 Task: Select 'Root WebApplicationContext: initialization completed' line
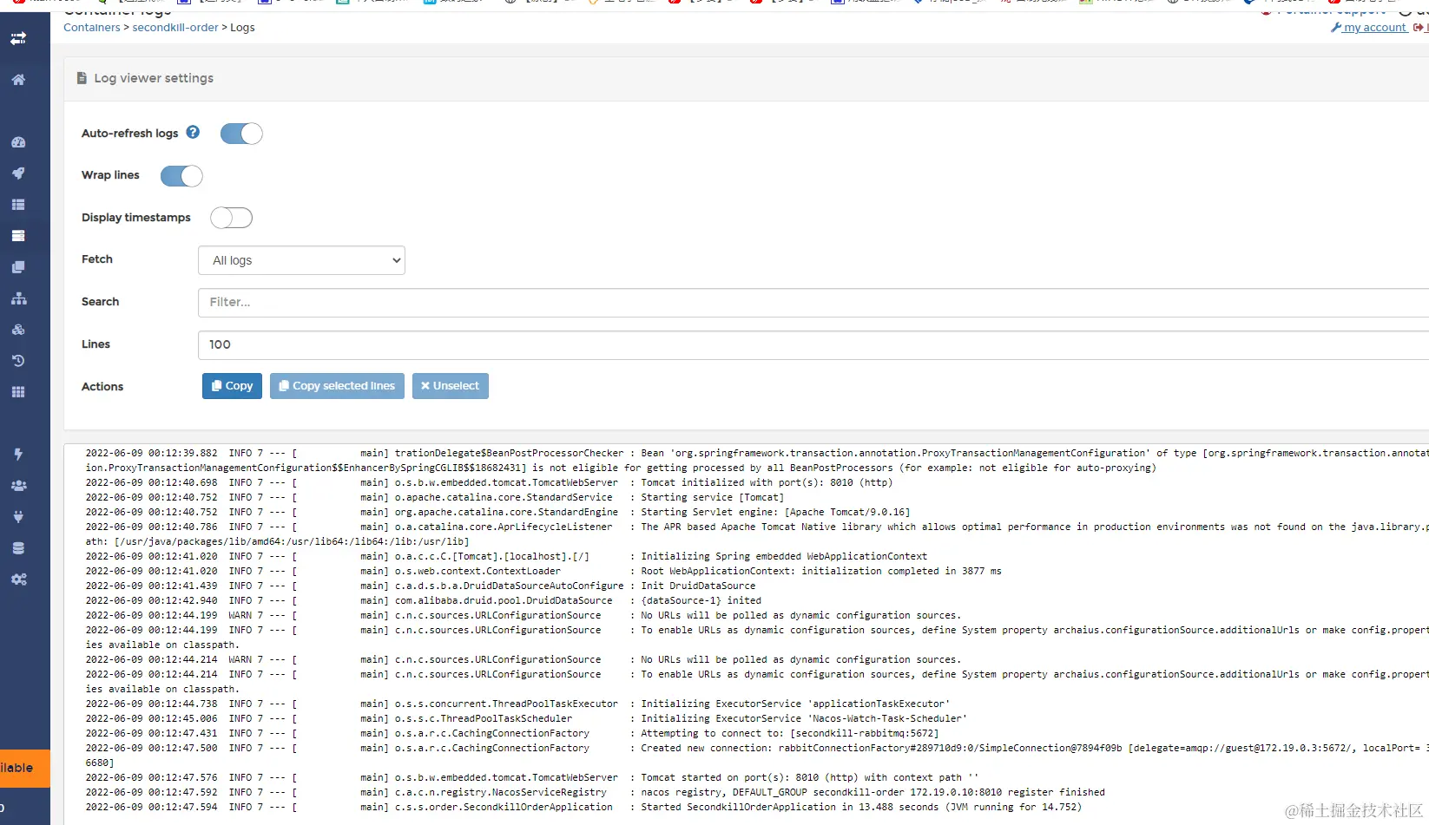point(543,572)
